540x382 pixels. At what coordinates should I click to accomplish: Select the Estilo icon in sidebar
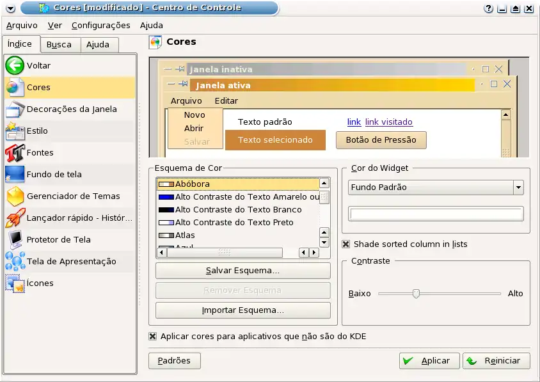coord(15,131)
